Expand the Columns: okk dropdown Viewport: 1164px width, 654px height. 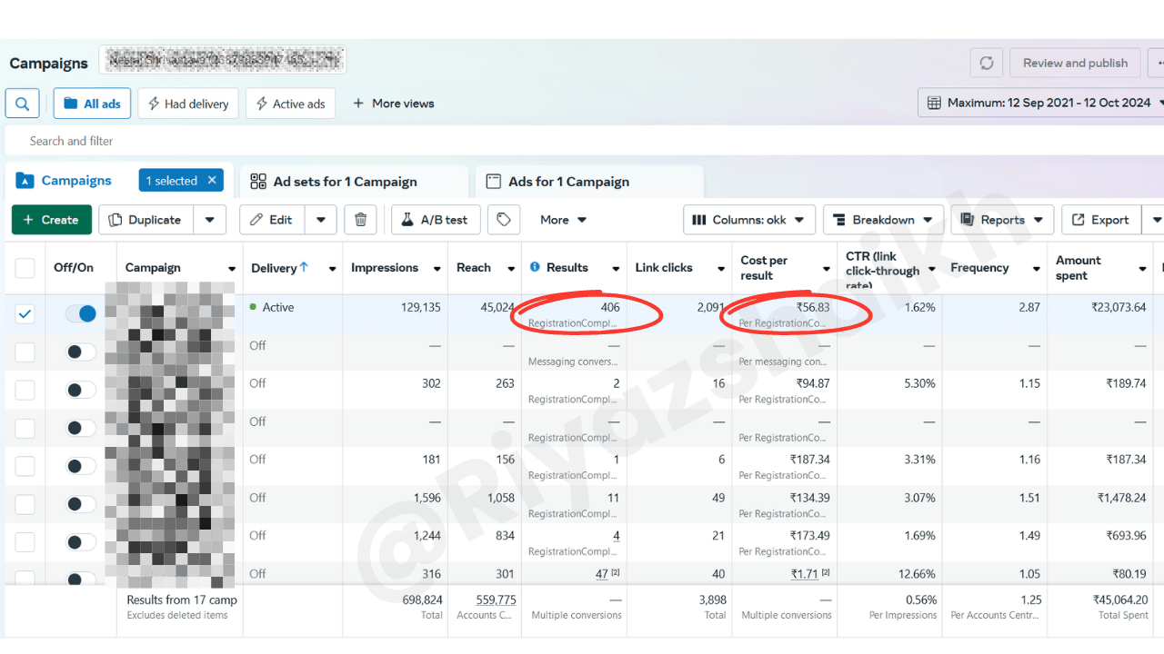pos(748,220)
